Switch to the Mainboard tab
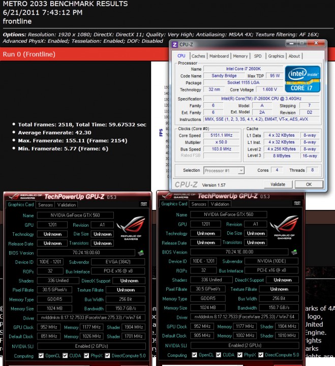The height and width of the screenshot is (366, 335). 219,56
